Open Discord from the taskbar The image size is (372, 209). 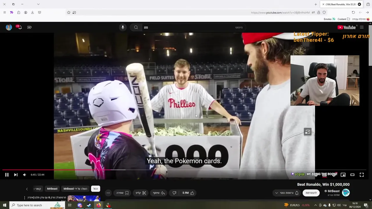pos(80,205)
